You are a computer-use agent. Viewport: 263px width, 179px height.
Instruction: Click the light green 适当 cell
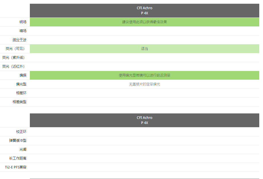coord(145,49)
